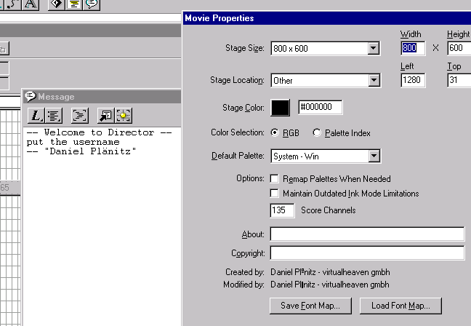This screenshot has height=326, width=471.
Task: Click the Modified by author text
Action: (x=330, y=285)
